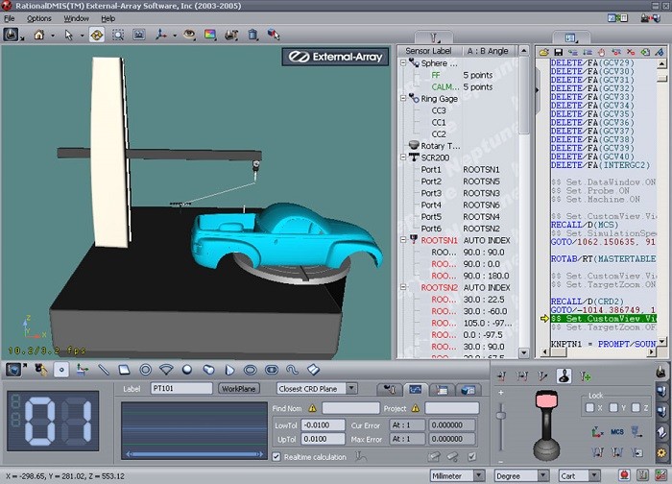Screen dimensions: 672x484
Task: Click the eye visibility icon in toolbar
Action: tap(189, 35)
